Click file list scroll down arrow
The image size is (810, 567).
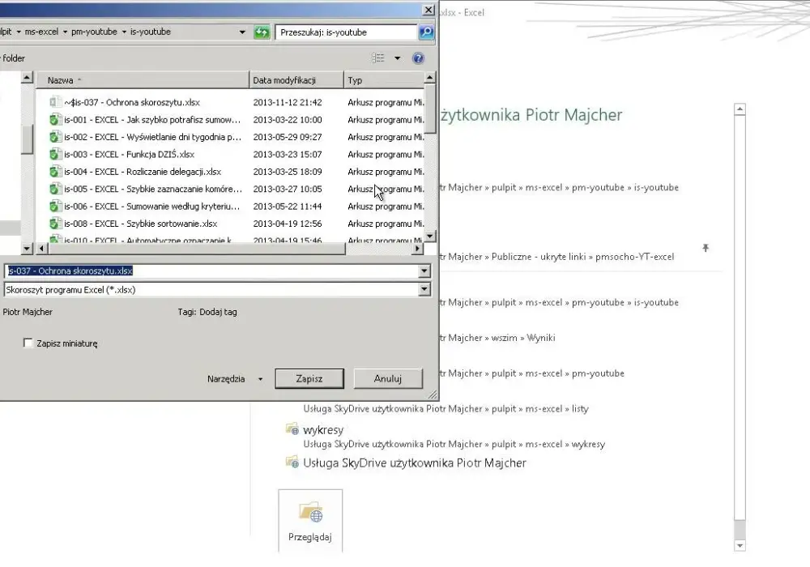(x=430, y=237)
